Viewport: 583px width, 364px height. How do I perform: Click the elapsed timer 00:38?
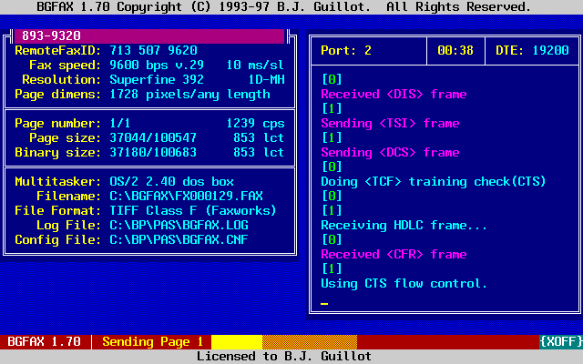pos(455,51)
